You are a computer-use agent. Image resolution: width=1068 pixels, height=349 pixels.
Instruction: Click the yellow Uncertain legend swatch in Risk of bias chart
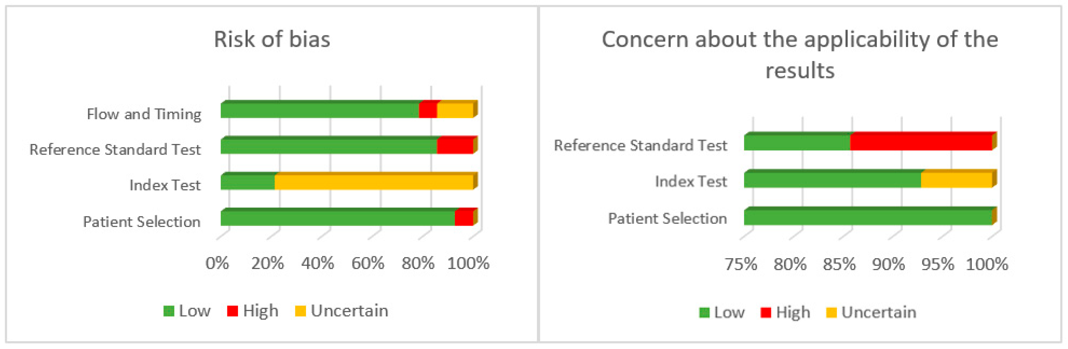pos(300,311)
